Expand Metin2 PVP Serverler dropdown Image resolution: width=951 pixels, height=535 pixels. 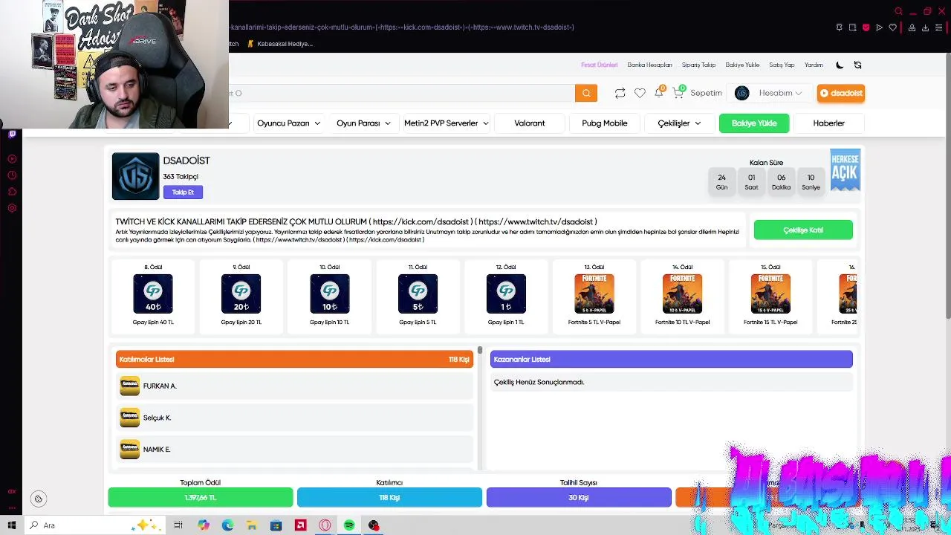point(446,123)
